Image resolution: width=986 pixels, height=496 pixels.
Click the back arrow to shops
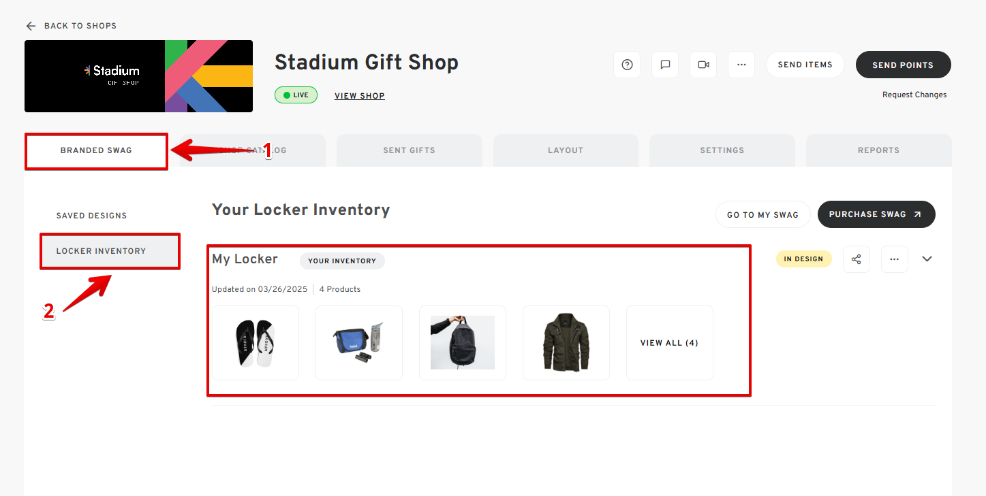click(31, 26)
